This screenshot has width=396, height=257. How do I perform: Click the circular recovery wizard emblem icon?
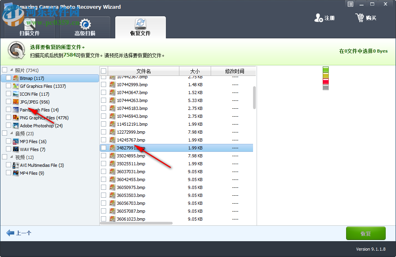click(15, 51)
